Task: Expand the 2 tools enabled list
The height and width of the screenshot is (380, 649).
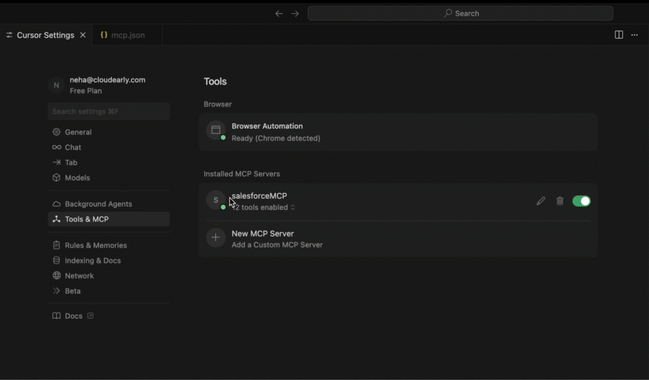Action: (x=263, y=207)
